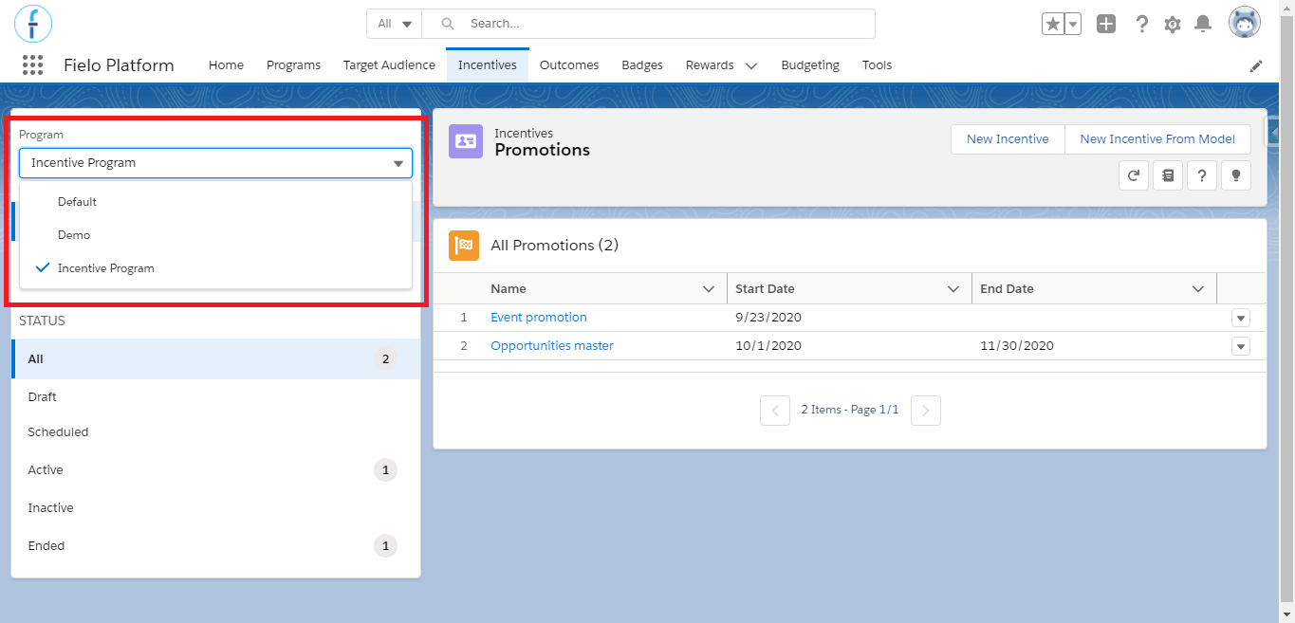Switch to Target Audience tab
1295x623 pixels.
389,65
